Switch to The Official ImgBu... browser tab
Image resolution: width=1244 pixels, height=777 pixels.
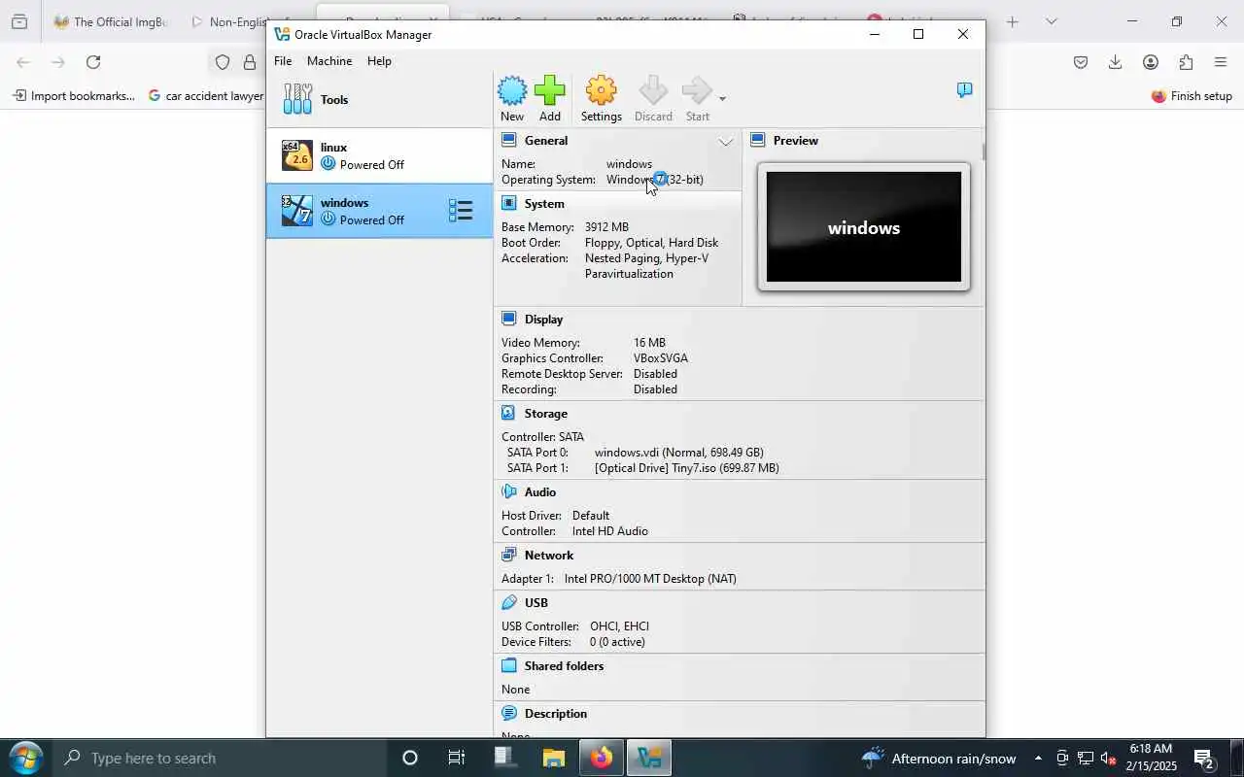coord(111,21)
